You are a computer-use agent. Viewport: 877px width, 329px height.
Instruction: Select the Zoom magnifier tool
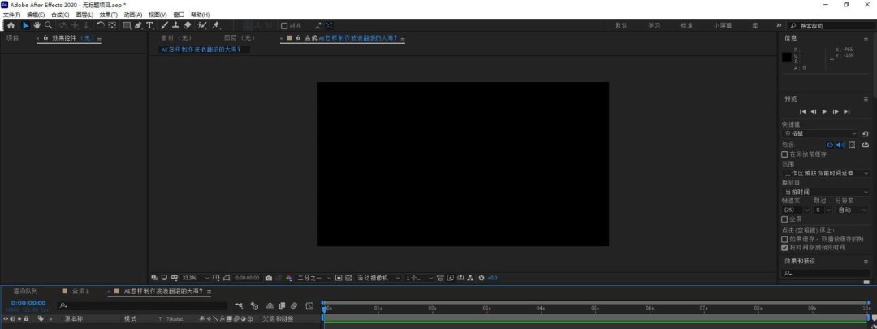coord(49,25)
